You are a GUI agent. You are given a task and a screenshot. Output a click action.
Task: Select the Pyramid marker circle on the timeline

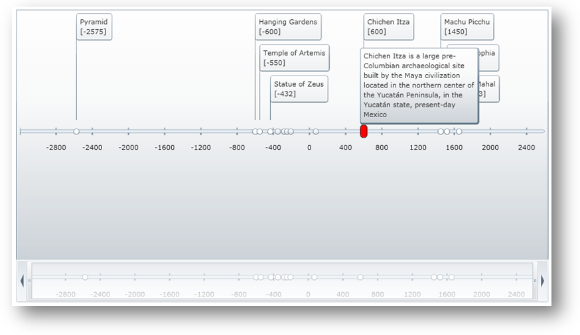click(76, 131)
